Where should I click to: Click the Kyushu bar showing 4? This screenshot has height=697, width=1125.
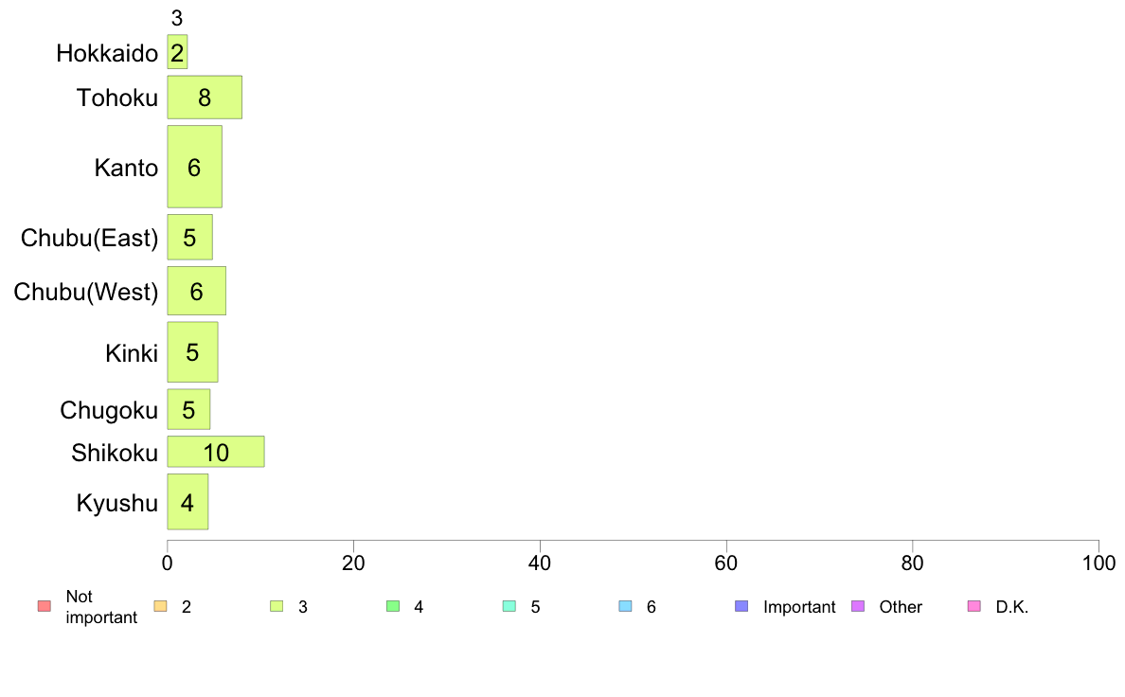tap(188, 502)
